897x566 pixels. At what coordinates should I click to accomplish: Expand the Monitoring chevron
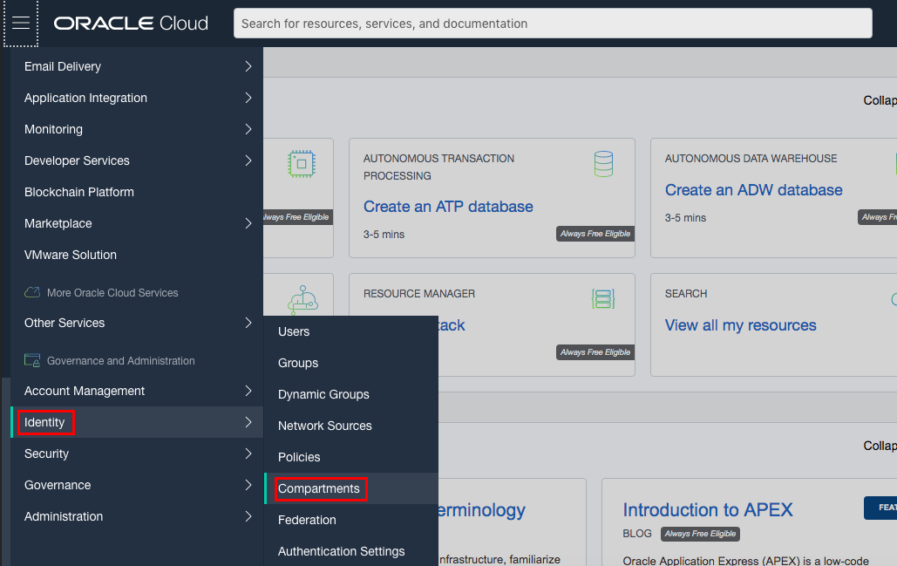248,129
